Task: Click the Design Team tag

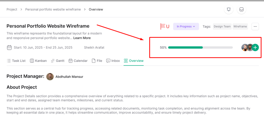Action: click(222, 26)
